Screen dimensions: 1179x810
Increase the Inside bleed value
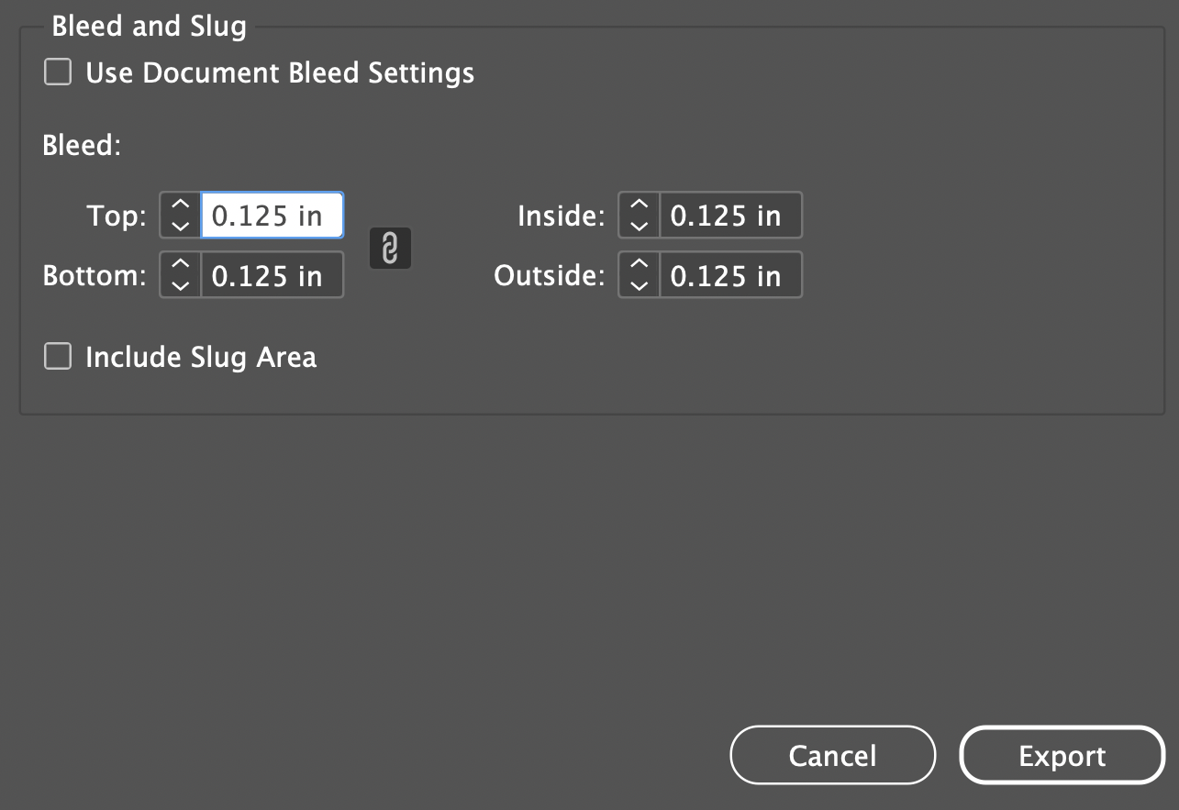pos(640,205)
